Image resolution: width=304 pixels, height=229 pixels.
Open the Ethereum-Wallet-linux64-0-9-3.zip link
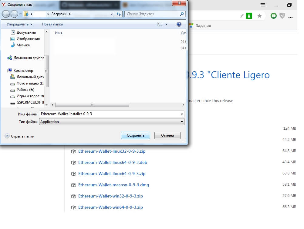click(112, 174)
